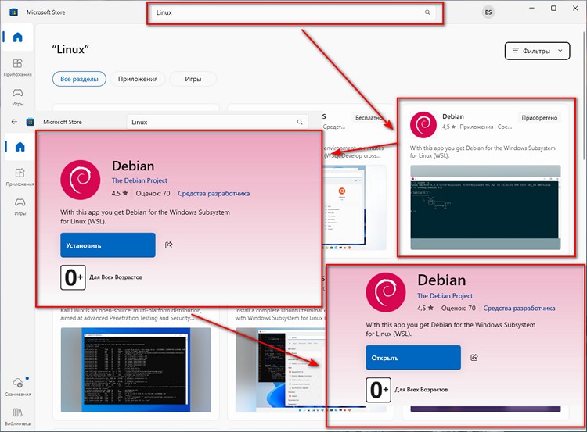This screenshot has height=432, width=587.
Task: Click the share icon beside Установить button
Action: [x=169, y=245]
